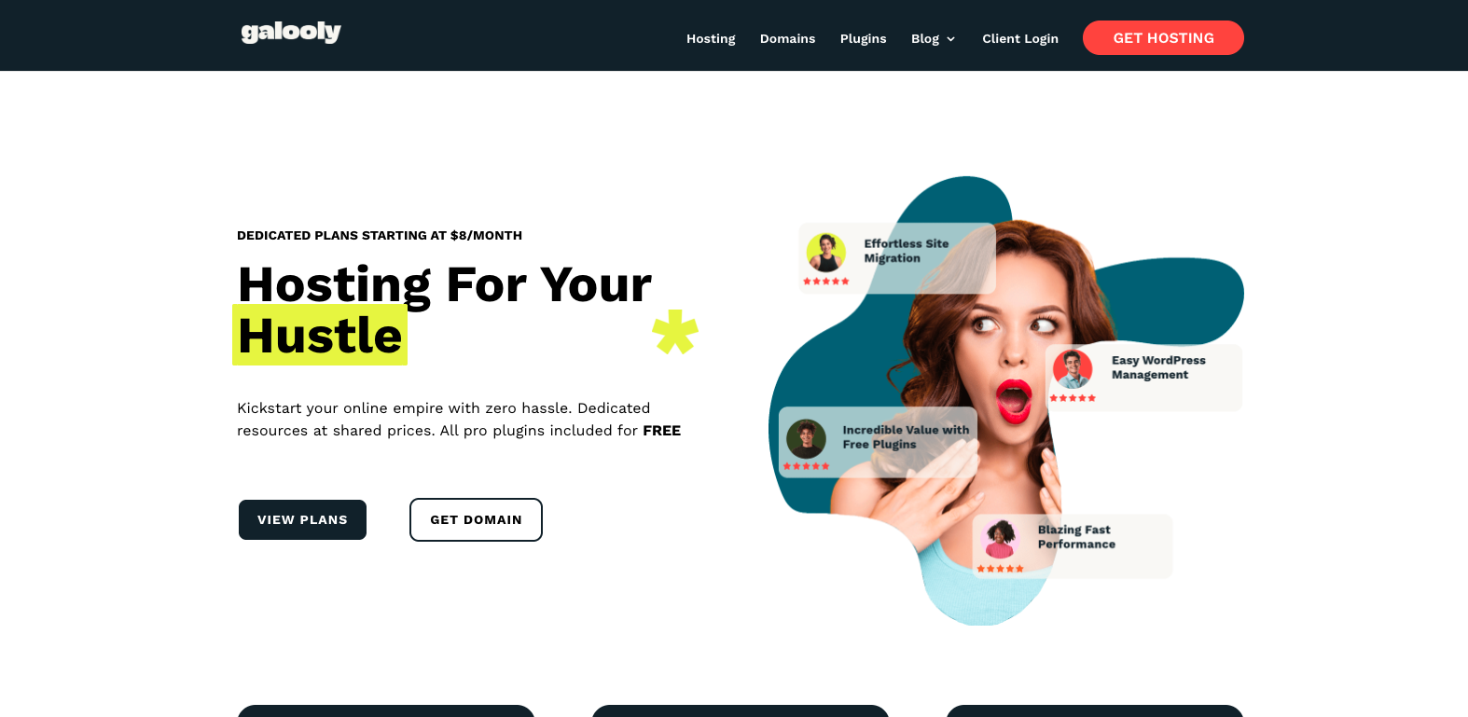Viewport: 1468px width, 717px height.
Task: Click the Incredible Value reviewer avatar
Action: coord(806,438)
